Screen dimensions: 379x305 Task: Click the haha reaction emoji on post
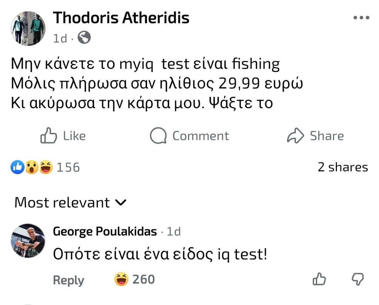[45, 167]
